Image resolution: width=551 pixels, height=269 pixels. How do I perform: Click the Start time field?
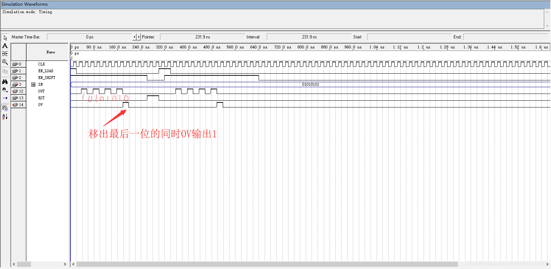409,37
